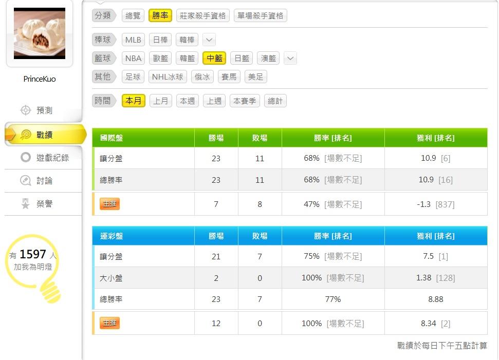Select the 總覽 category filter
The width and height of the screenshot is (499, 360).
(x=133, y=15)
